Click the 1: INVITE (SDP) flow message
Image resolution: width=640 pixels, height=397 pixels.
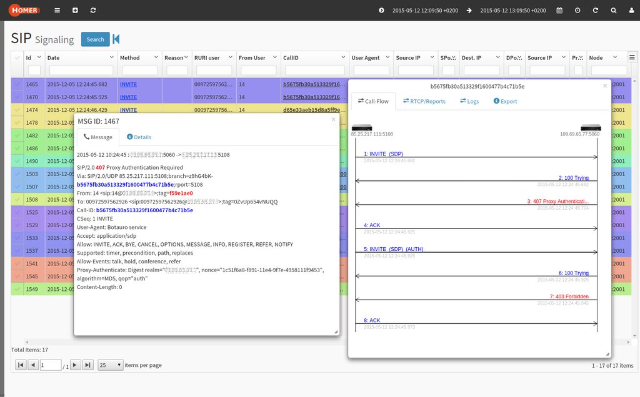383,154
